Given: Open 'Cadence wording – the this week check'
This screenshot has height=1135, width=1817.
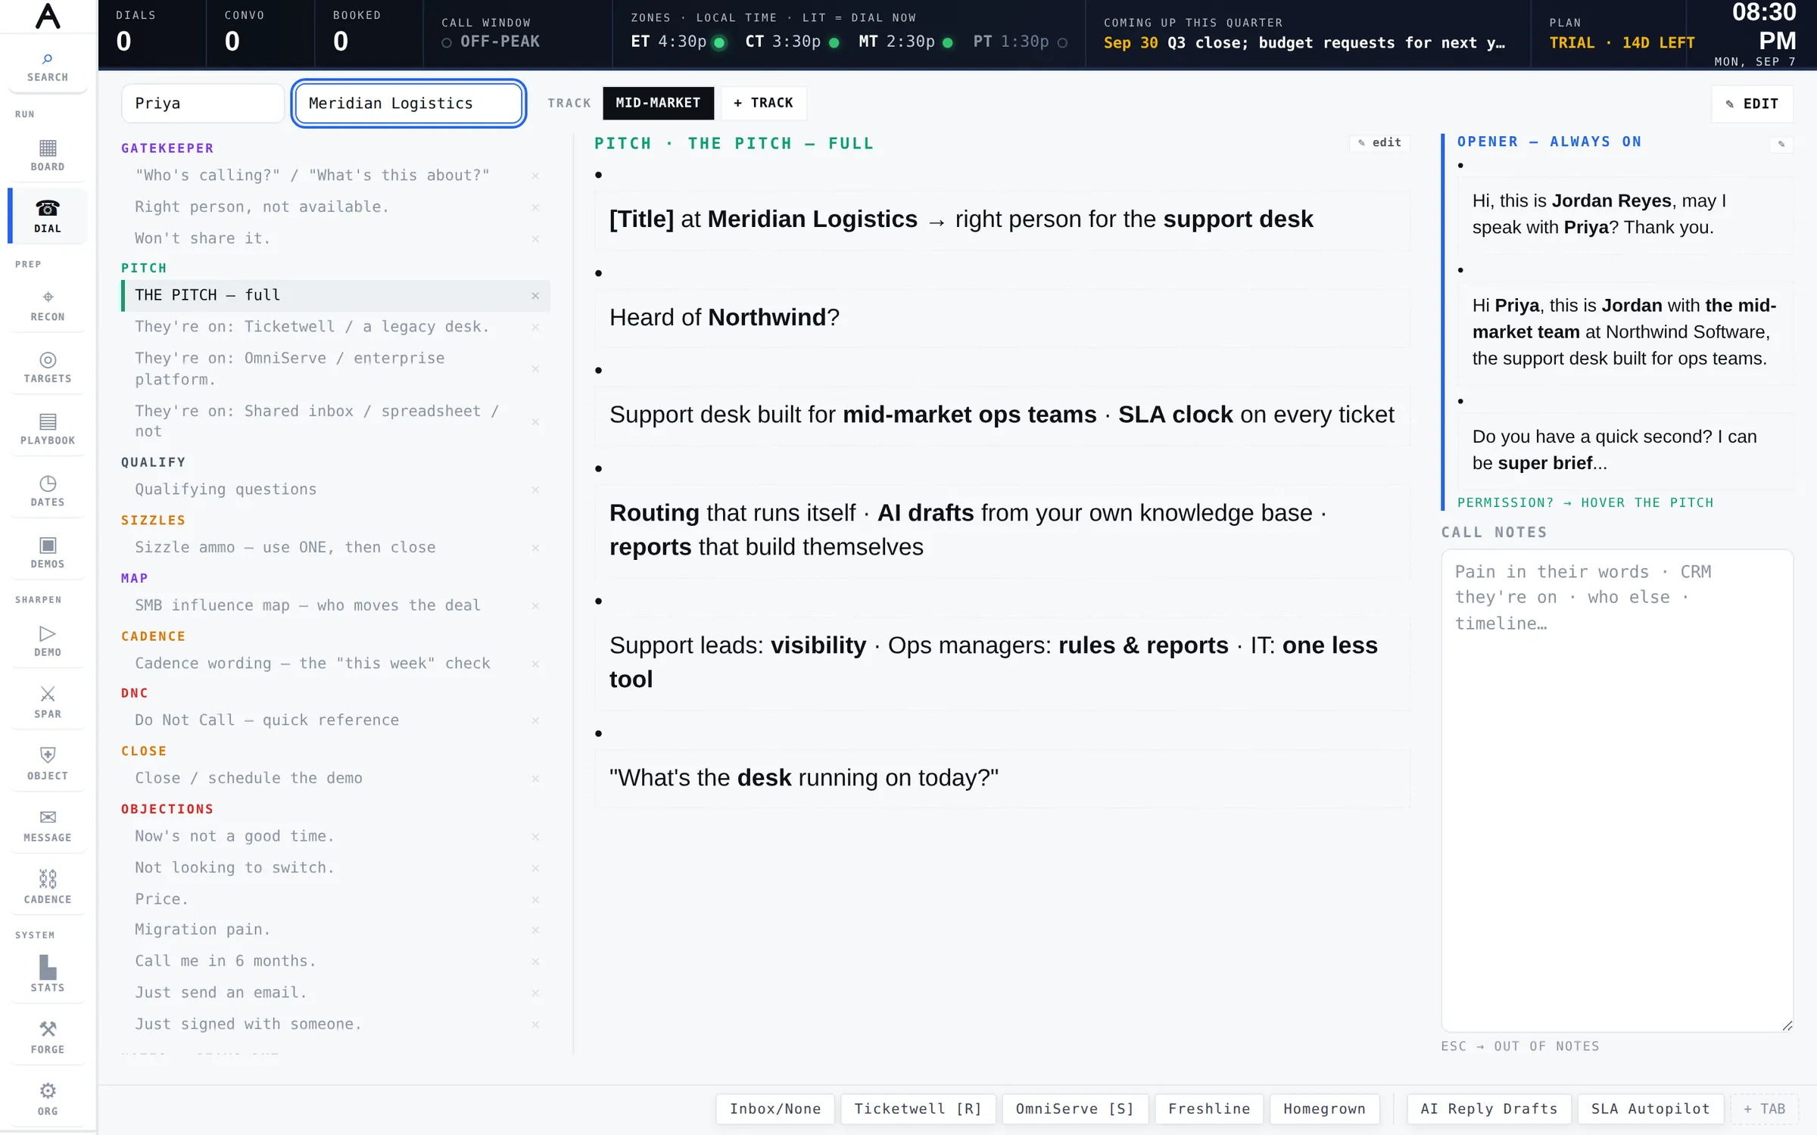Looking at the screenshot, I should [x=335, y=664].
